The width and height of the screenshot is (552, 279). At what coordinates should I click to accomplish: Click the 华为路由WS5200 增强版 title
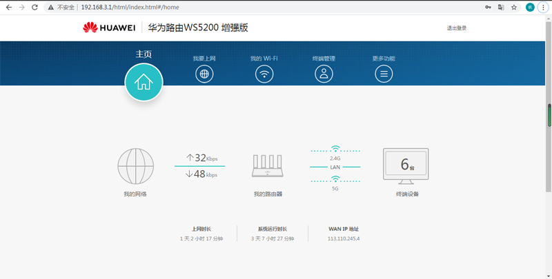click(x=198, y=28)
